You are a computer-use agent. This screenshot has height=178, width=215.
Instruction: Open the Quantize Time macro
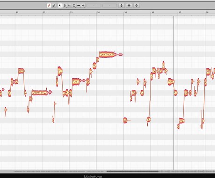(129, 6)
